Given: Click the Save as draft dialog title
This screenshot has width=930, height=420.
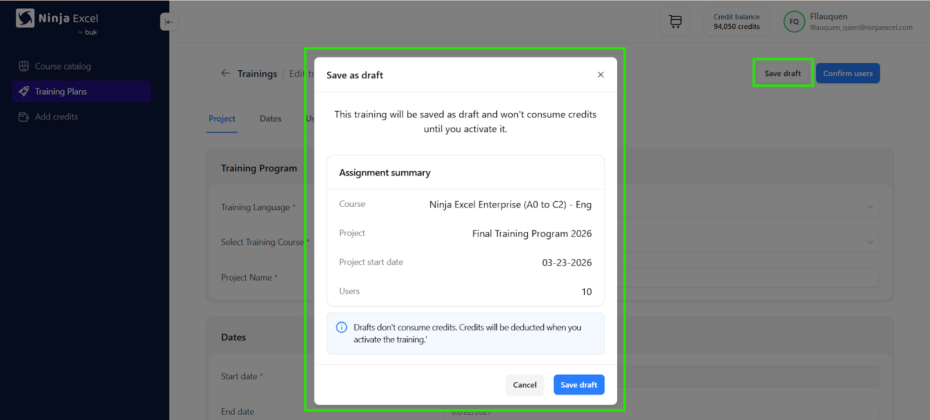Looking at the screenshot, I should [x=355, y=75].
